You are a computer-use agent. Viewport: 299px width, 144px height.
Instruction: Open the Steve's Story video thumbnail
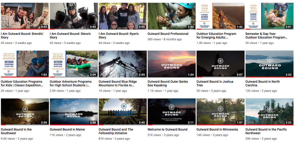74,16
